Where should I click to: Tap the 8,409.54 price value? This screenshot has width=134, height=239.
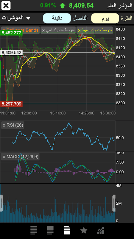(x=81, y=6)
